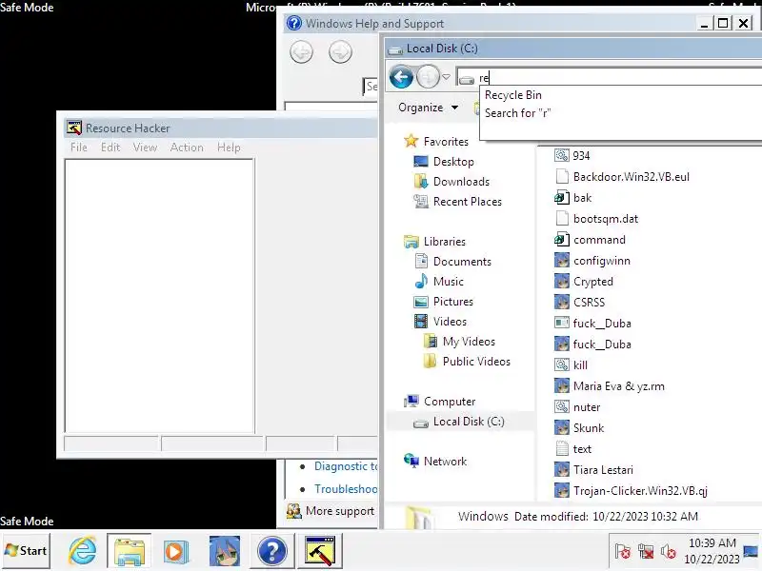This screenshot has height=571, width=762.
Task: Select the bak file icon
Action: (x=562, y=198)
